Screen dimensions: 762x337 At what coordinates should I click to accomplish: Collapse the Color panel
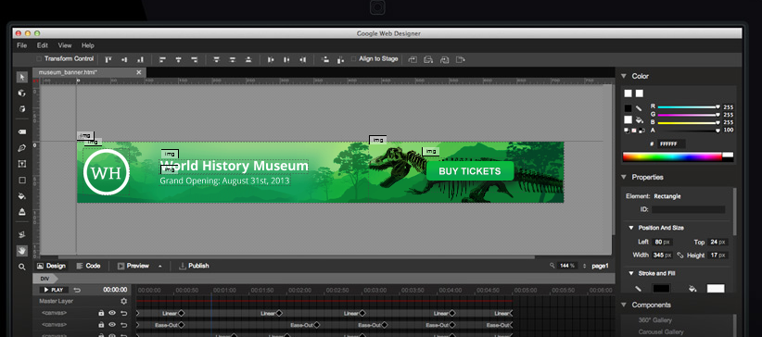point(624,76)
